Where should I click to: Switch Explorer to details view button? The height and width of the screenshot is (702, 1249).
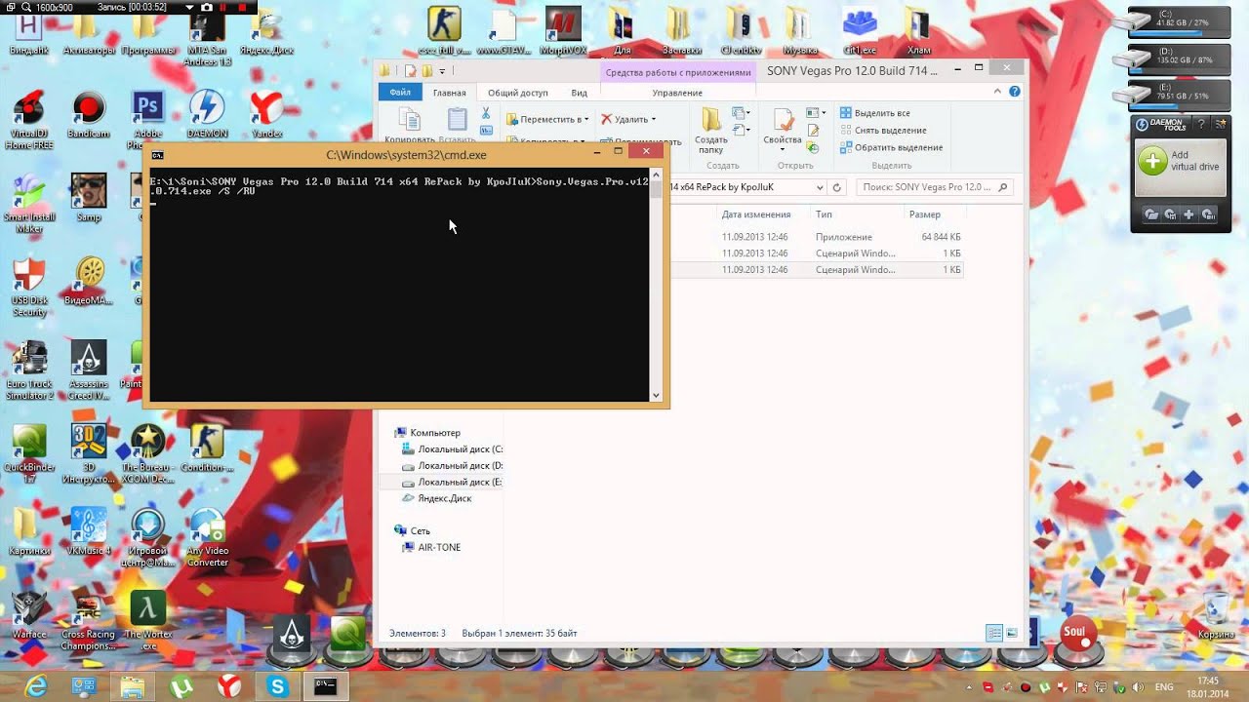993,633
